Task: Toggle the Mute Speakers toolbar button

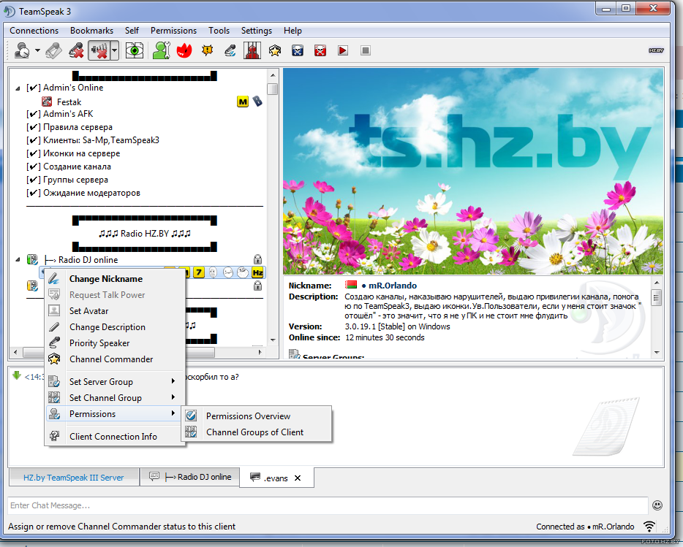Action: click(x=99, y=51)
